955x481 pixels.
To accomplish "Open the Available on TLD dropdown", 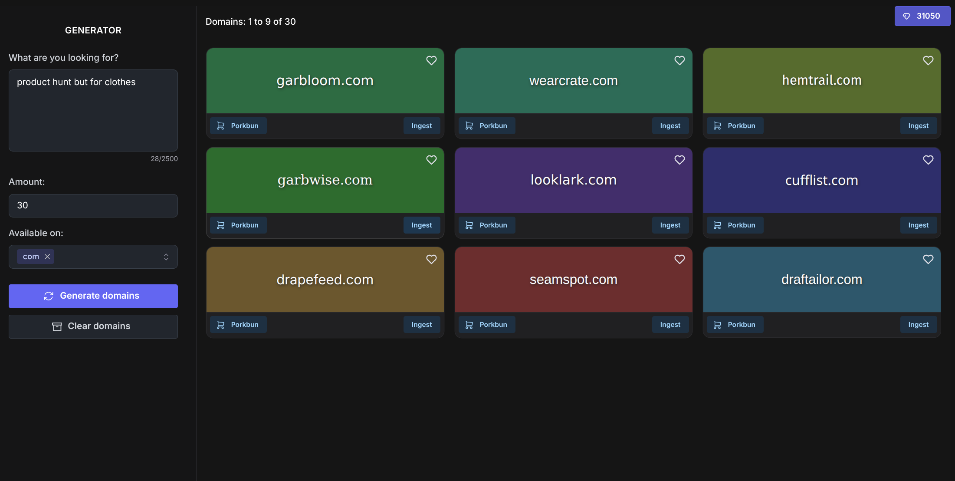I will click(166, 257).
